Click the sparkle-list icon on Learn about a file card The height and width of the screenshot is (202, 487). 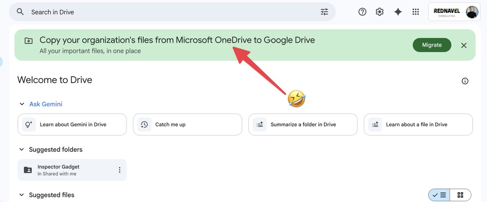pos(375,125)
